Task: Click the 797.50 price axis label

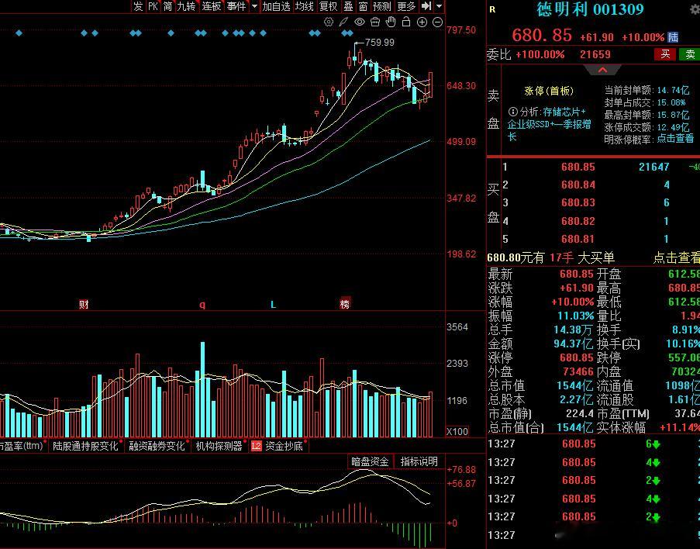Action: coord(461,30)
